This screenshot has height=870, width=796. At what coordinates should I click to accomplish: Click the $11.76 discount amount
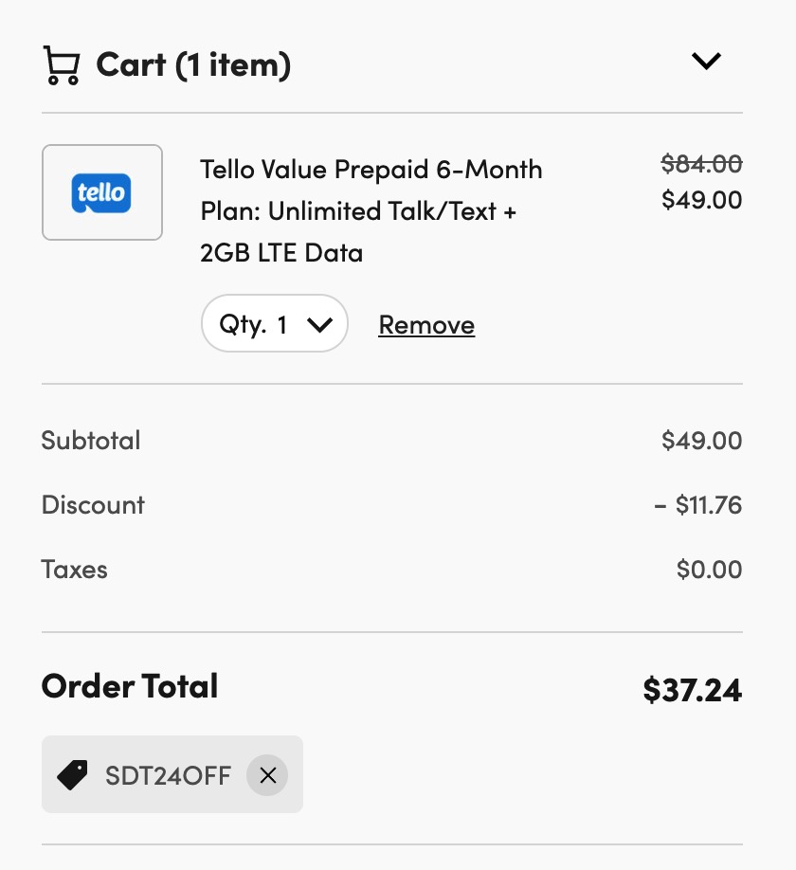pos(698,505)
